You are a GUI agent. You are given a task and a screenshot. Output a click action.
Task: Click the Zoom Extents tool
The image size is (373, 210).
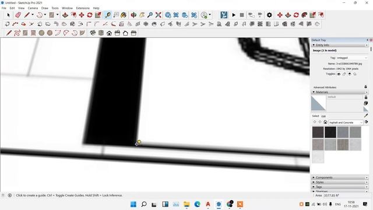click(158, 15)
